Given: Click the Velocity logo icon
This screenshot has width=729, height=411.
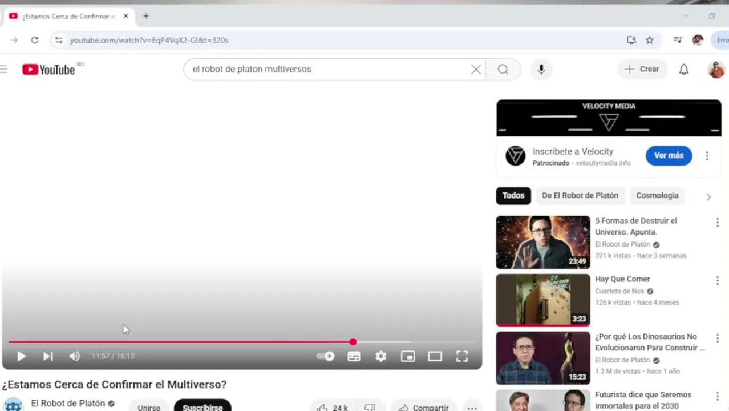Looking at the screenshot, I should (515, 156).
